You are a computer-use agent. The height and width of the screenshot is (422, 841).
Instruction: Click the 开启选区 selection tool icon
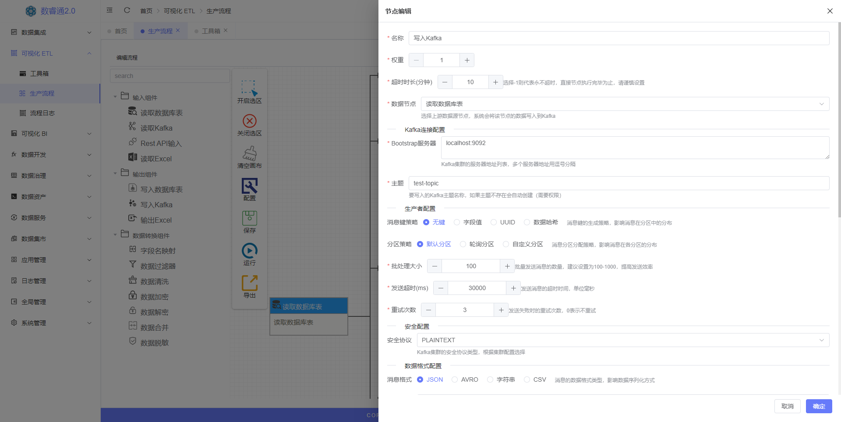[x=249, y=88]
